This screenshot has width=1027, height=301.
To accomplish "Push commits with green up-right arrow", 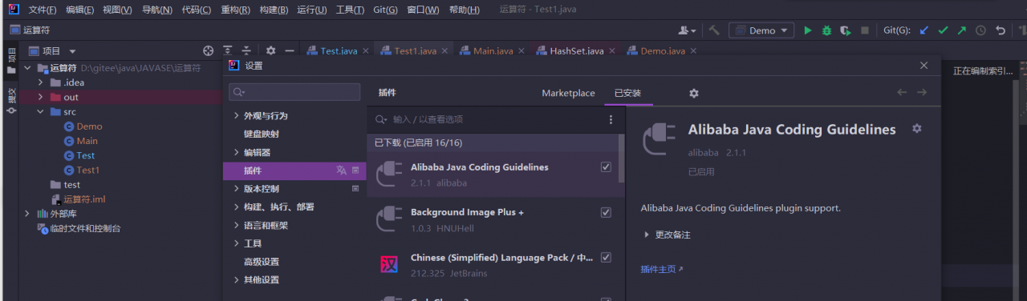I will click(962, 30).
